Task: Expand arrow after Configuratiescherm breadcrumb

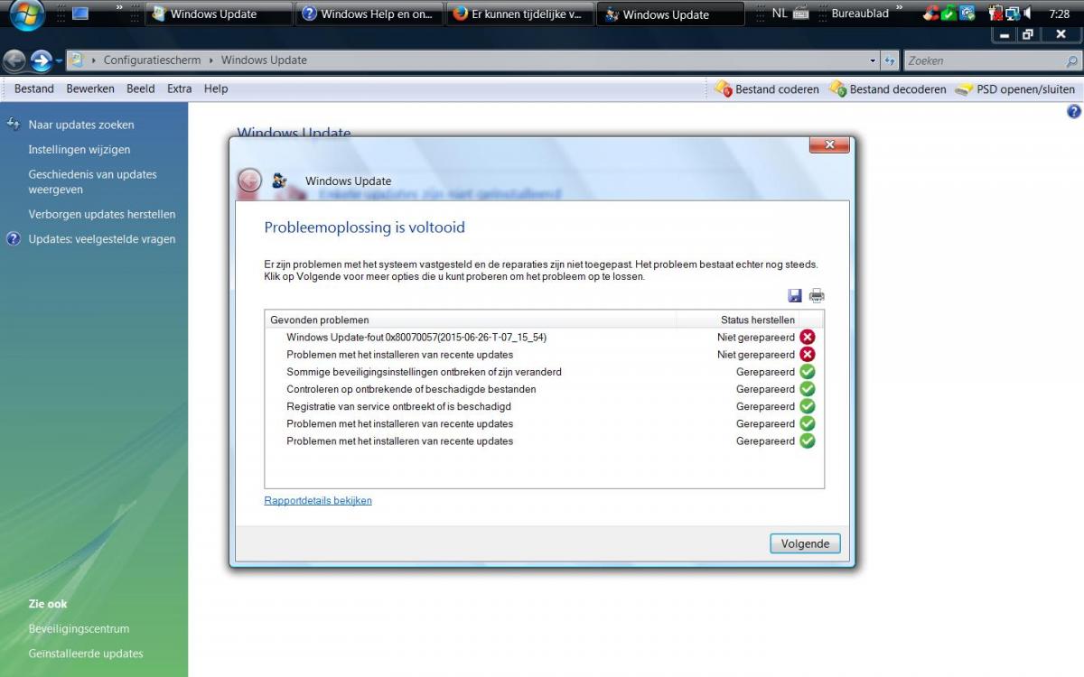Action: click(x=211, y=60)
